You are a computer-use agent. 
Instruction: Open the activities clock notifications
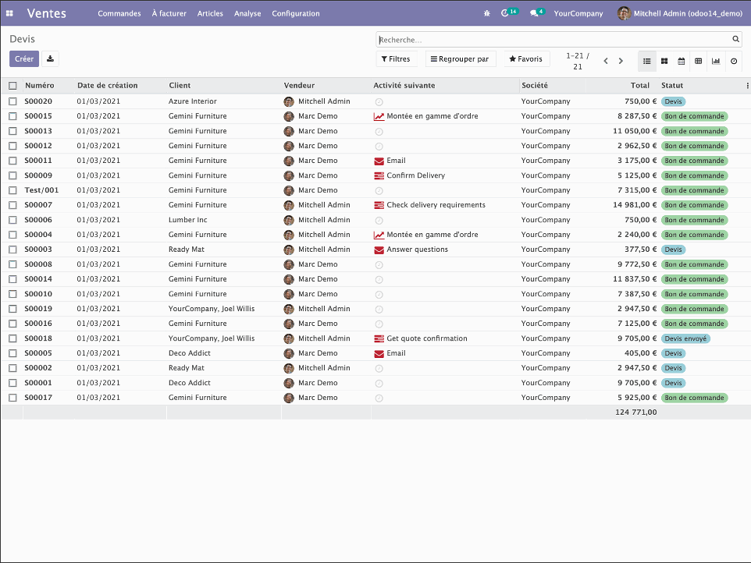click(x=506, y=13)
